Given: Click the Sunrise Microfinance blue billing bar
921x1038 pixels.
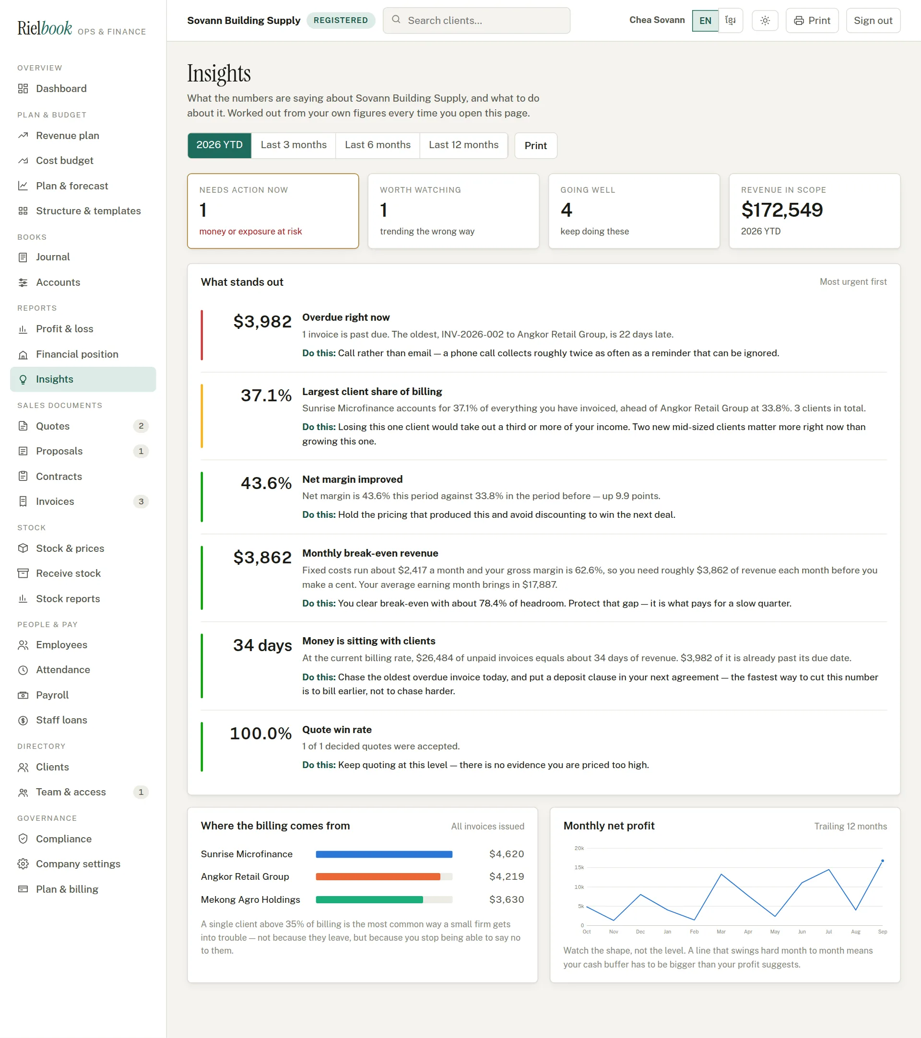Looking at the screenshot, I should pyautogui.click(x=384, y=854).
